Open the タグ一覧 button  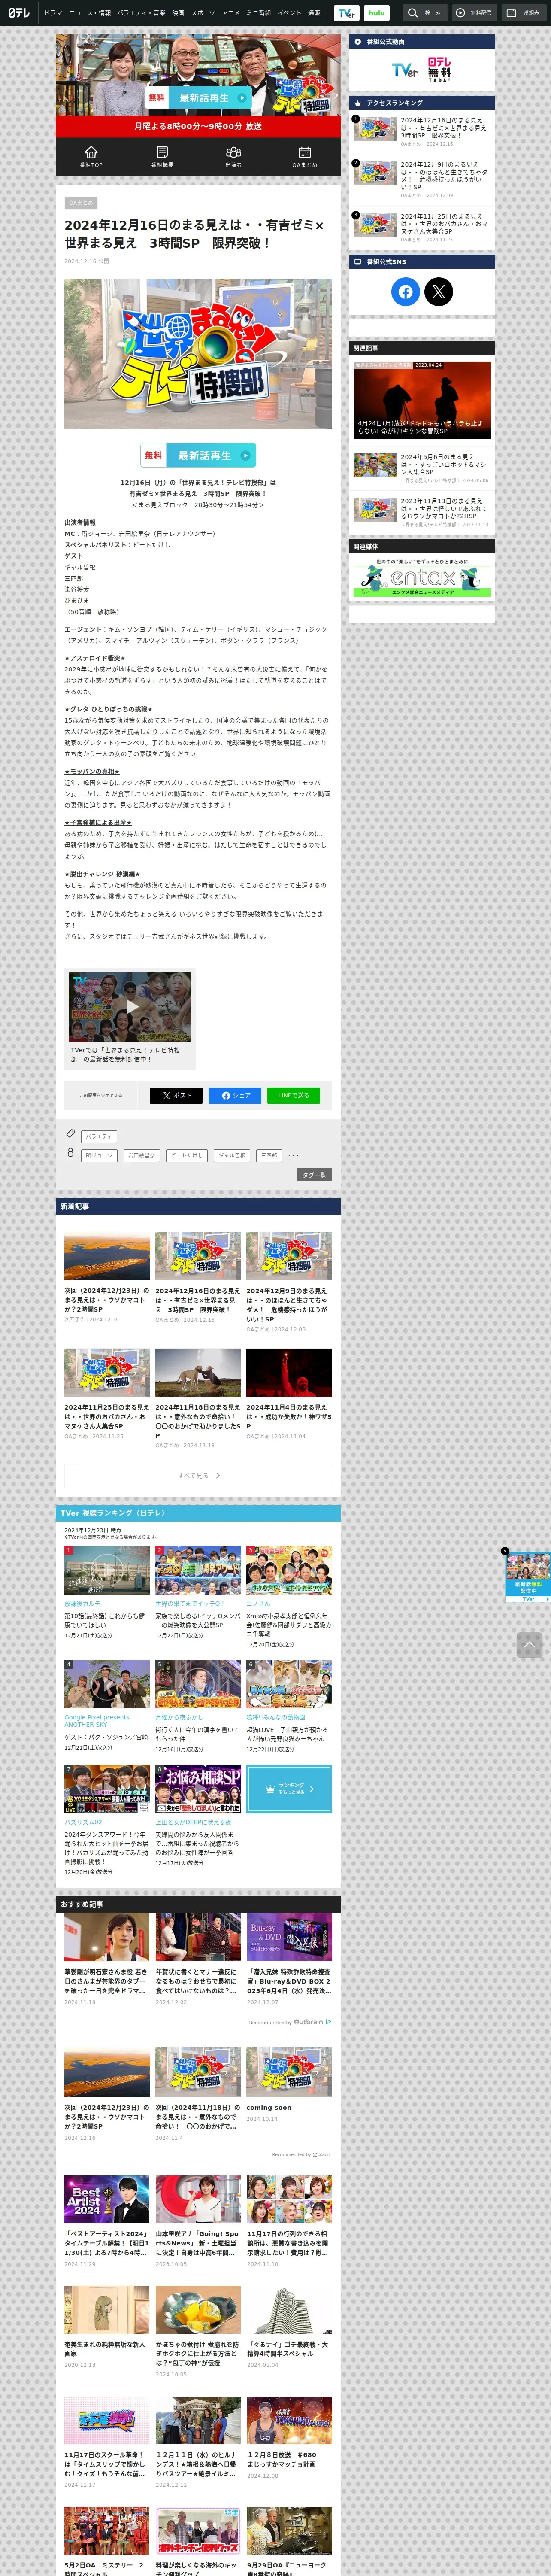[x=314, y=1175]
